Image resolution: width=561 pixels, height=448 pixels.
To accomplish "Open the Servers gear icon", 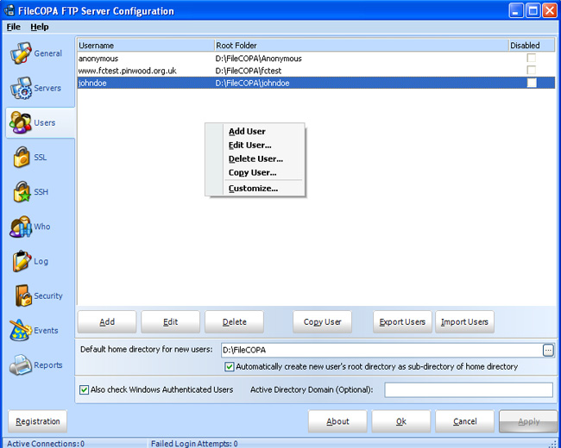I will [21, 88].
